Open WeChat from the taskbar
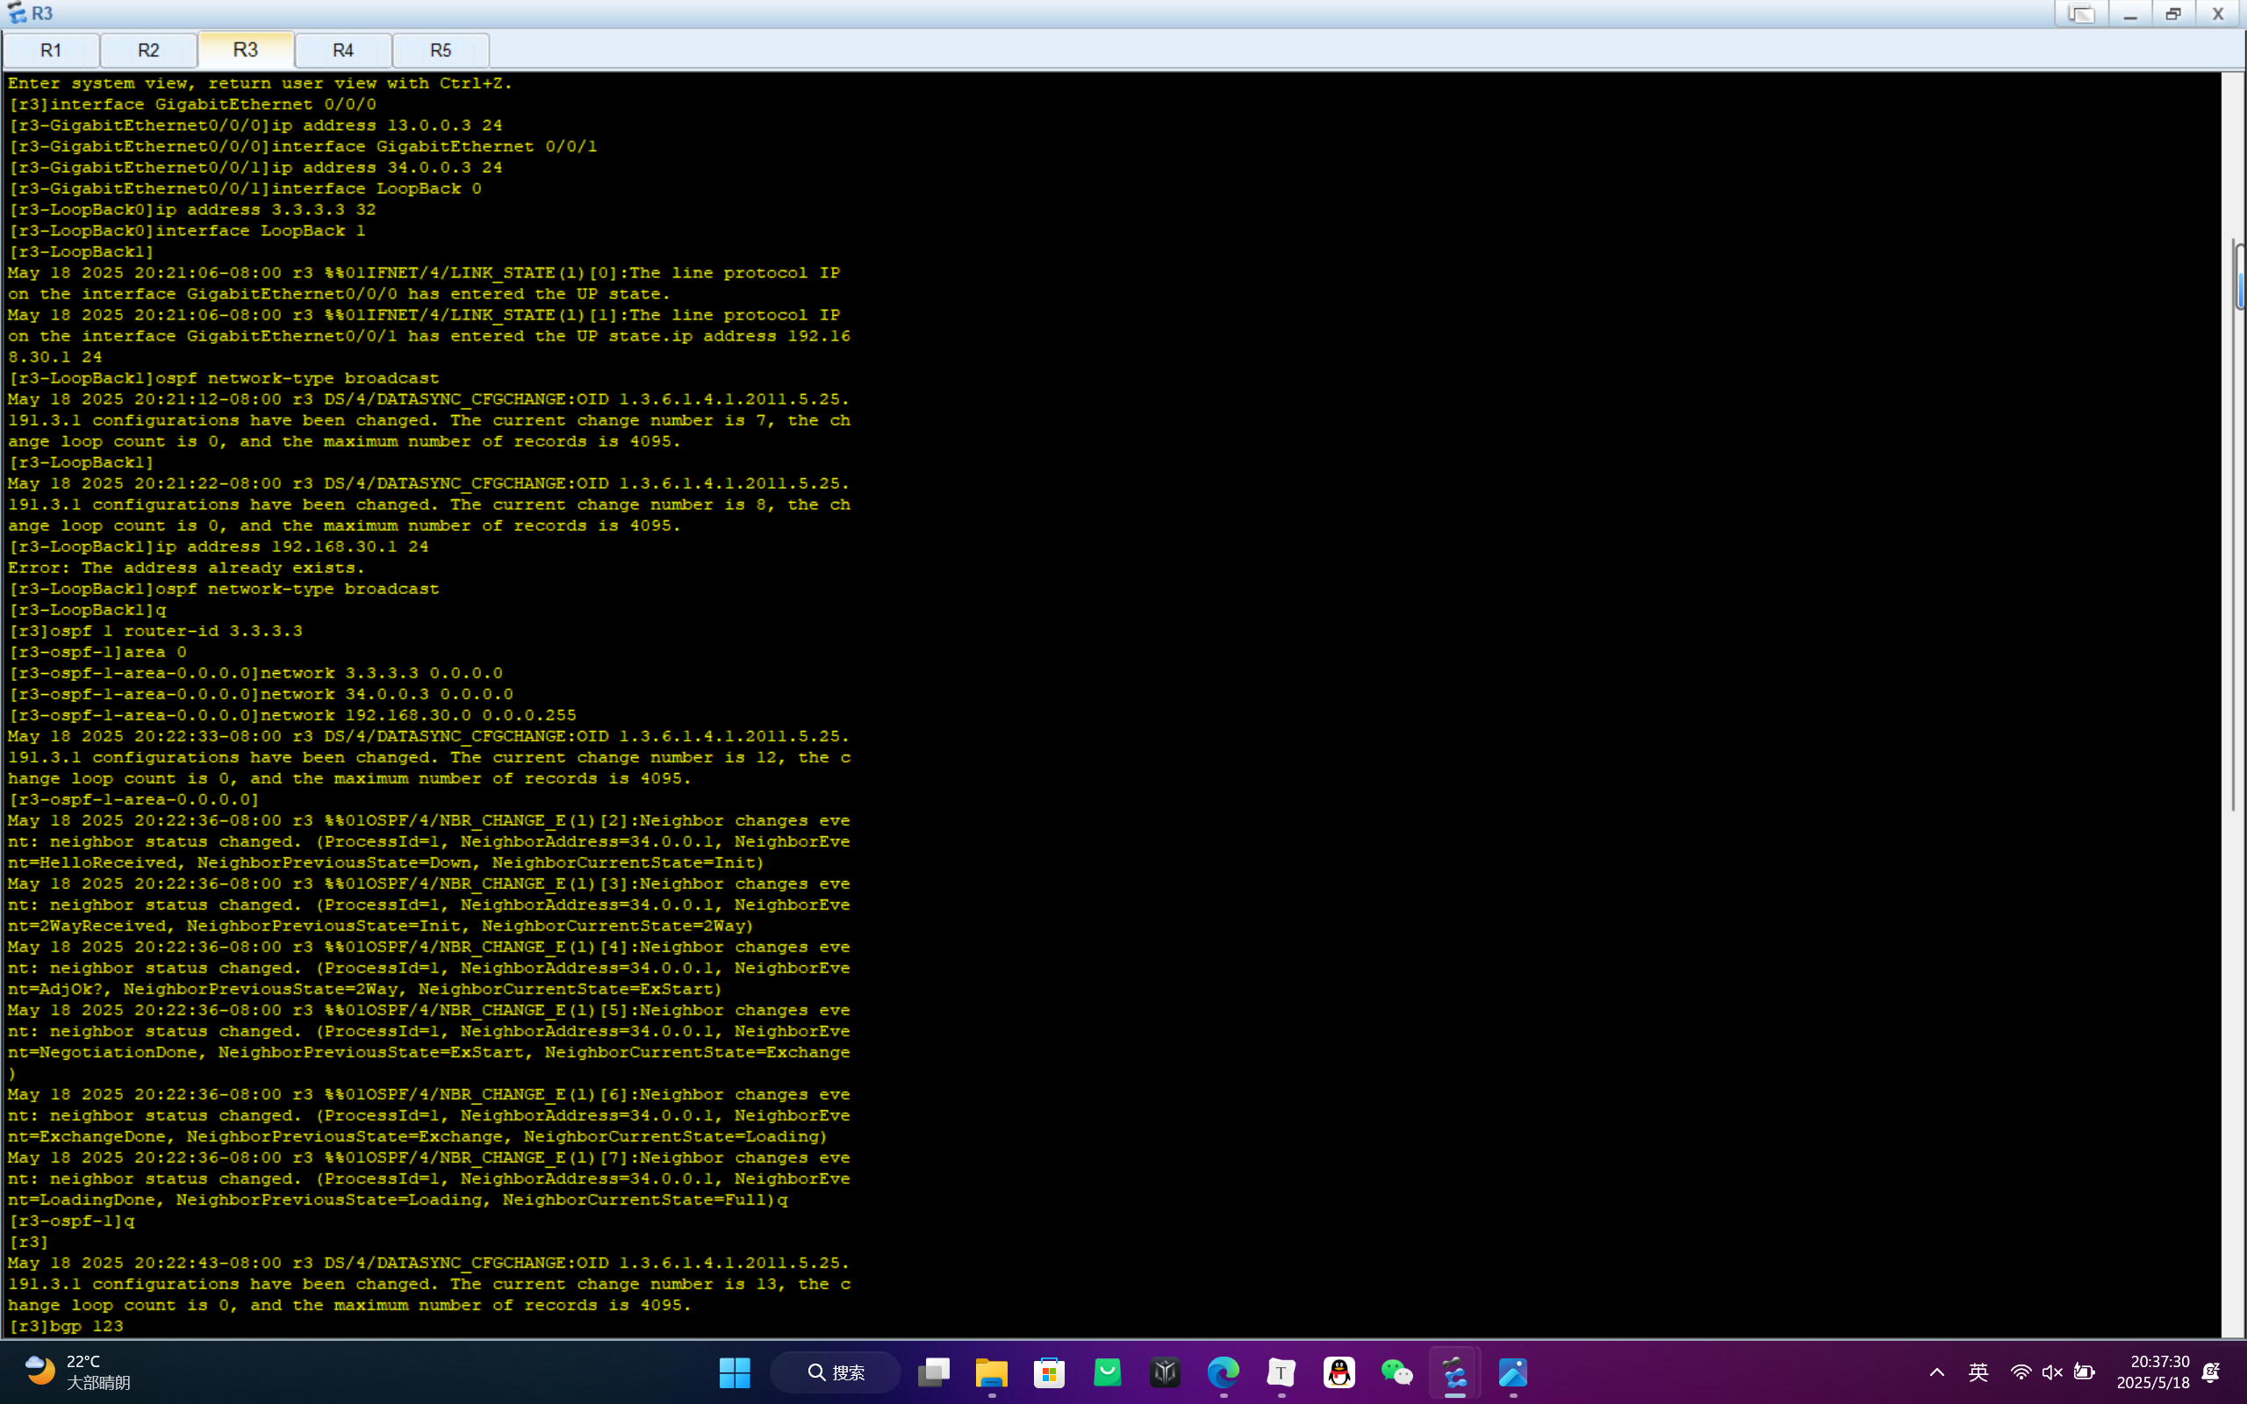The height and width of the screenshot is (1404, 2247). point(1396,1372)
